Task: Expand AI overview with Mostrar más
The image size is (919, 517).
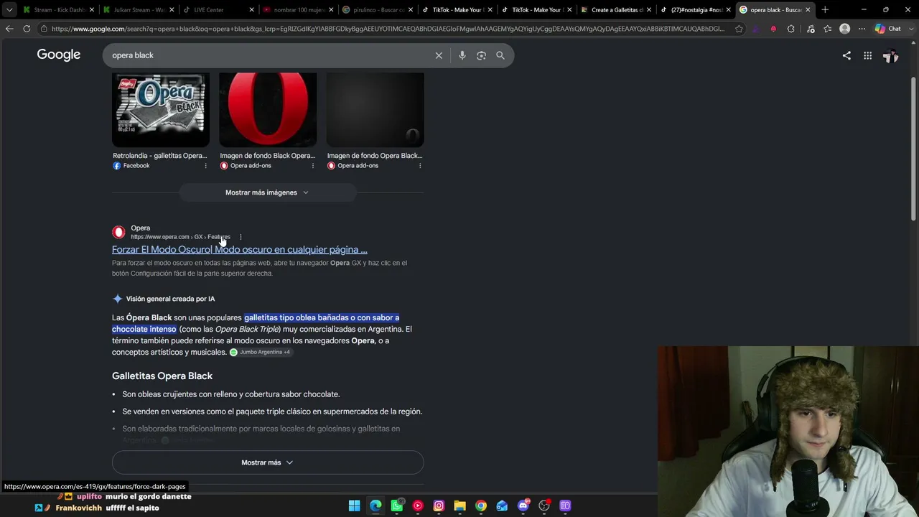Action: click(x=268, y=462)
